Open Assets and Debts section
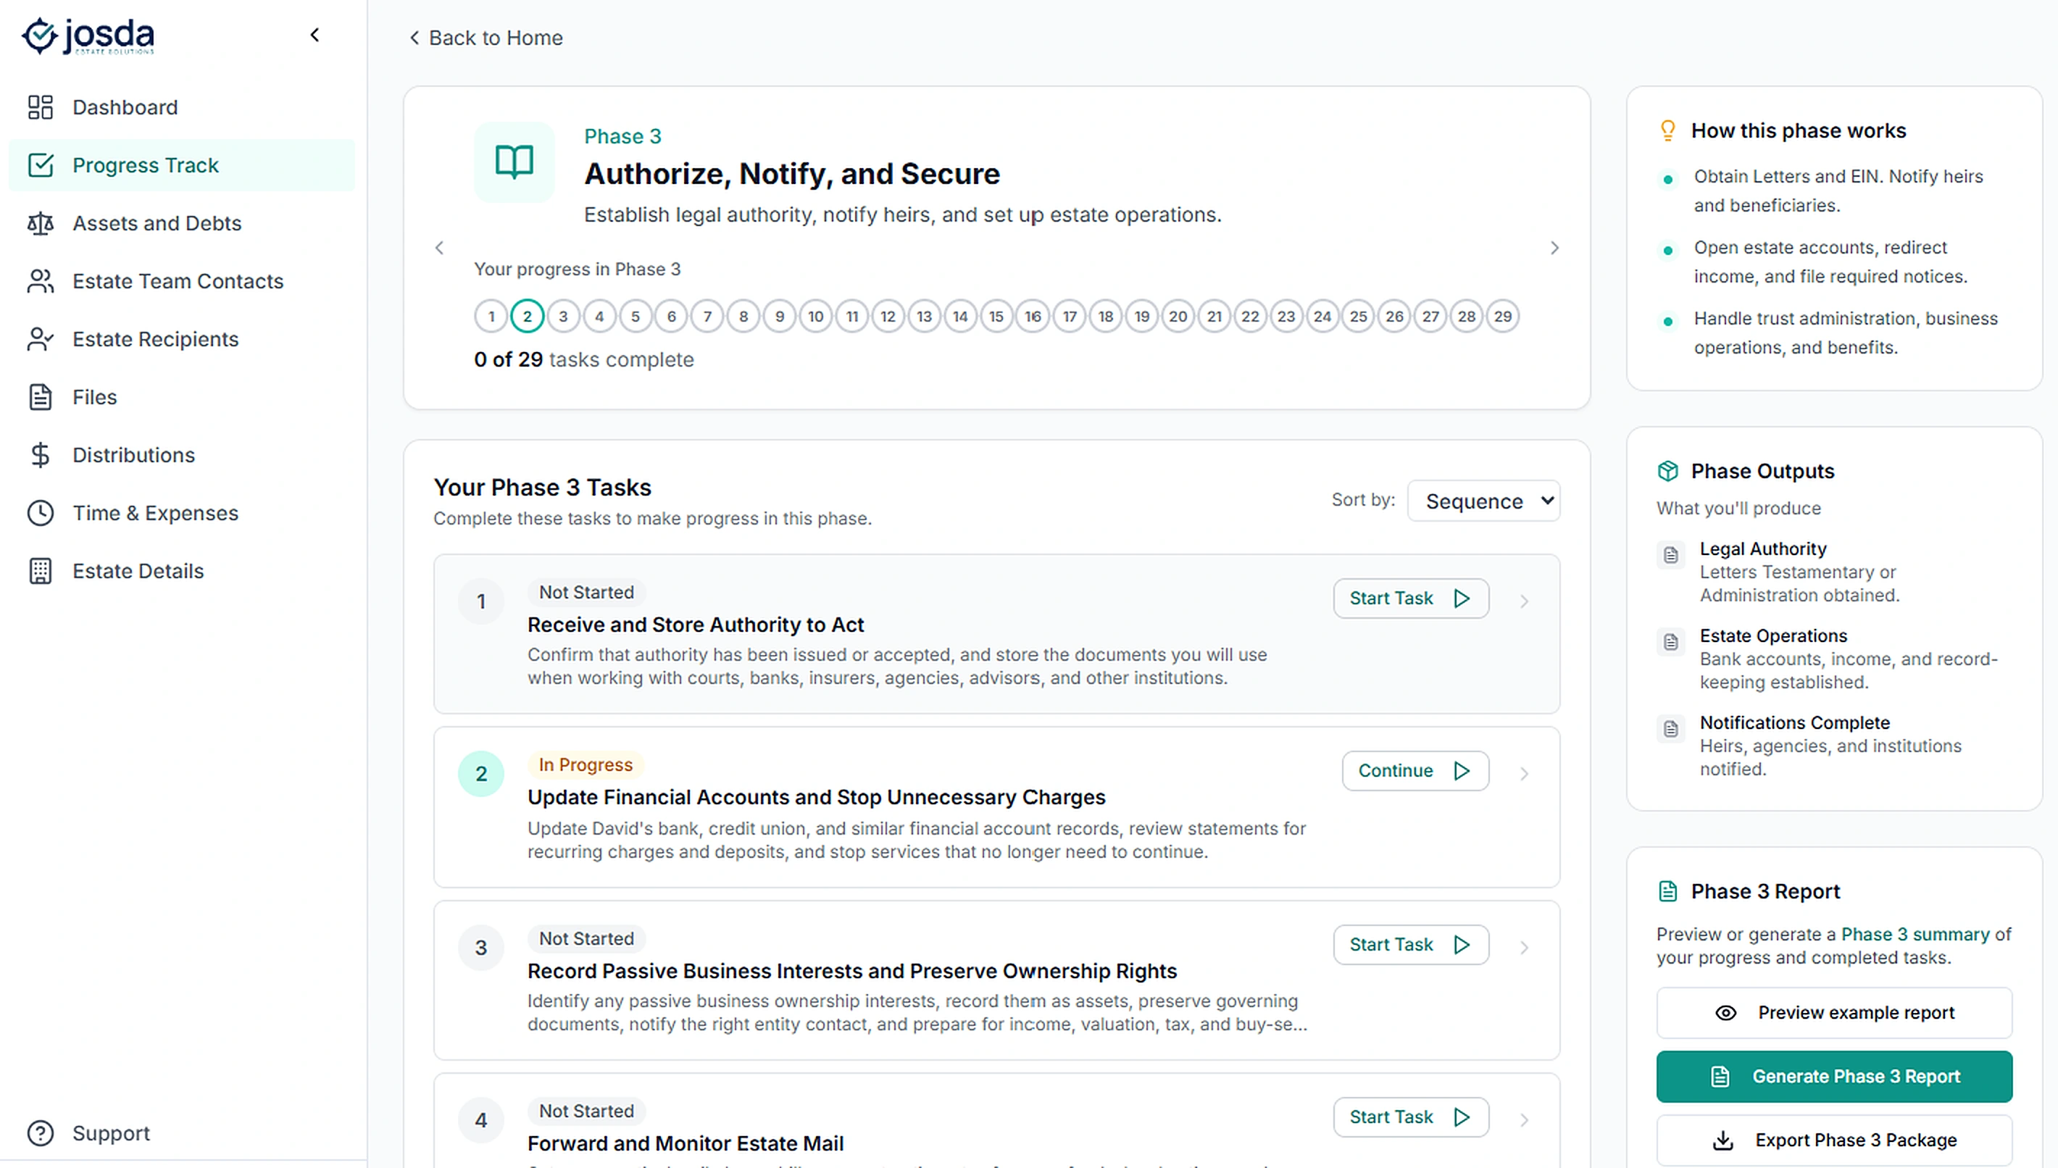Image resolution: width=2058 pixels, height=1168 pixels. [181, 223]
